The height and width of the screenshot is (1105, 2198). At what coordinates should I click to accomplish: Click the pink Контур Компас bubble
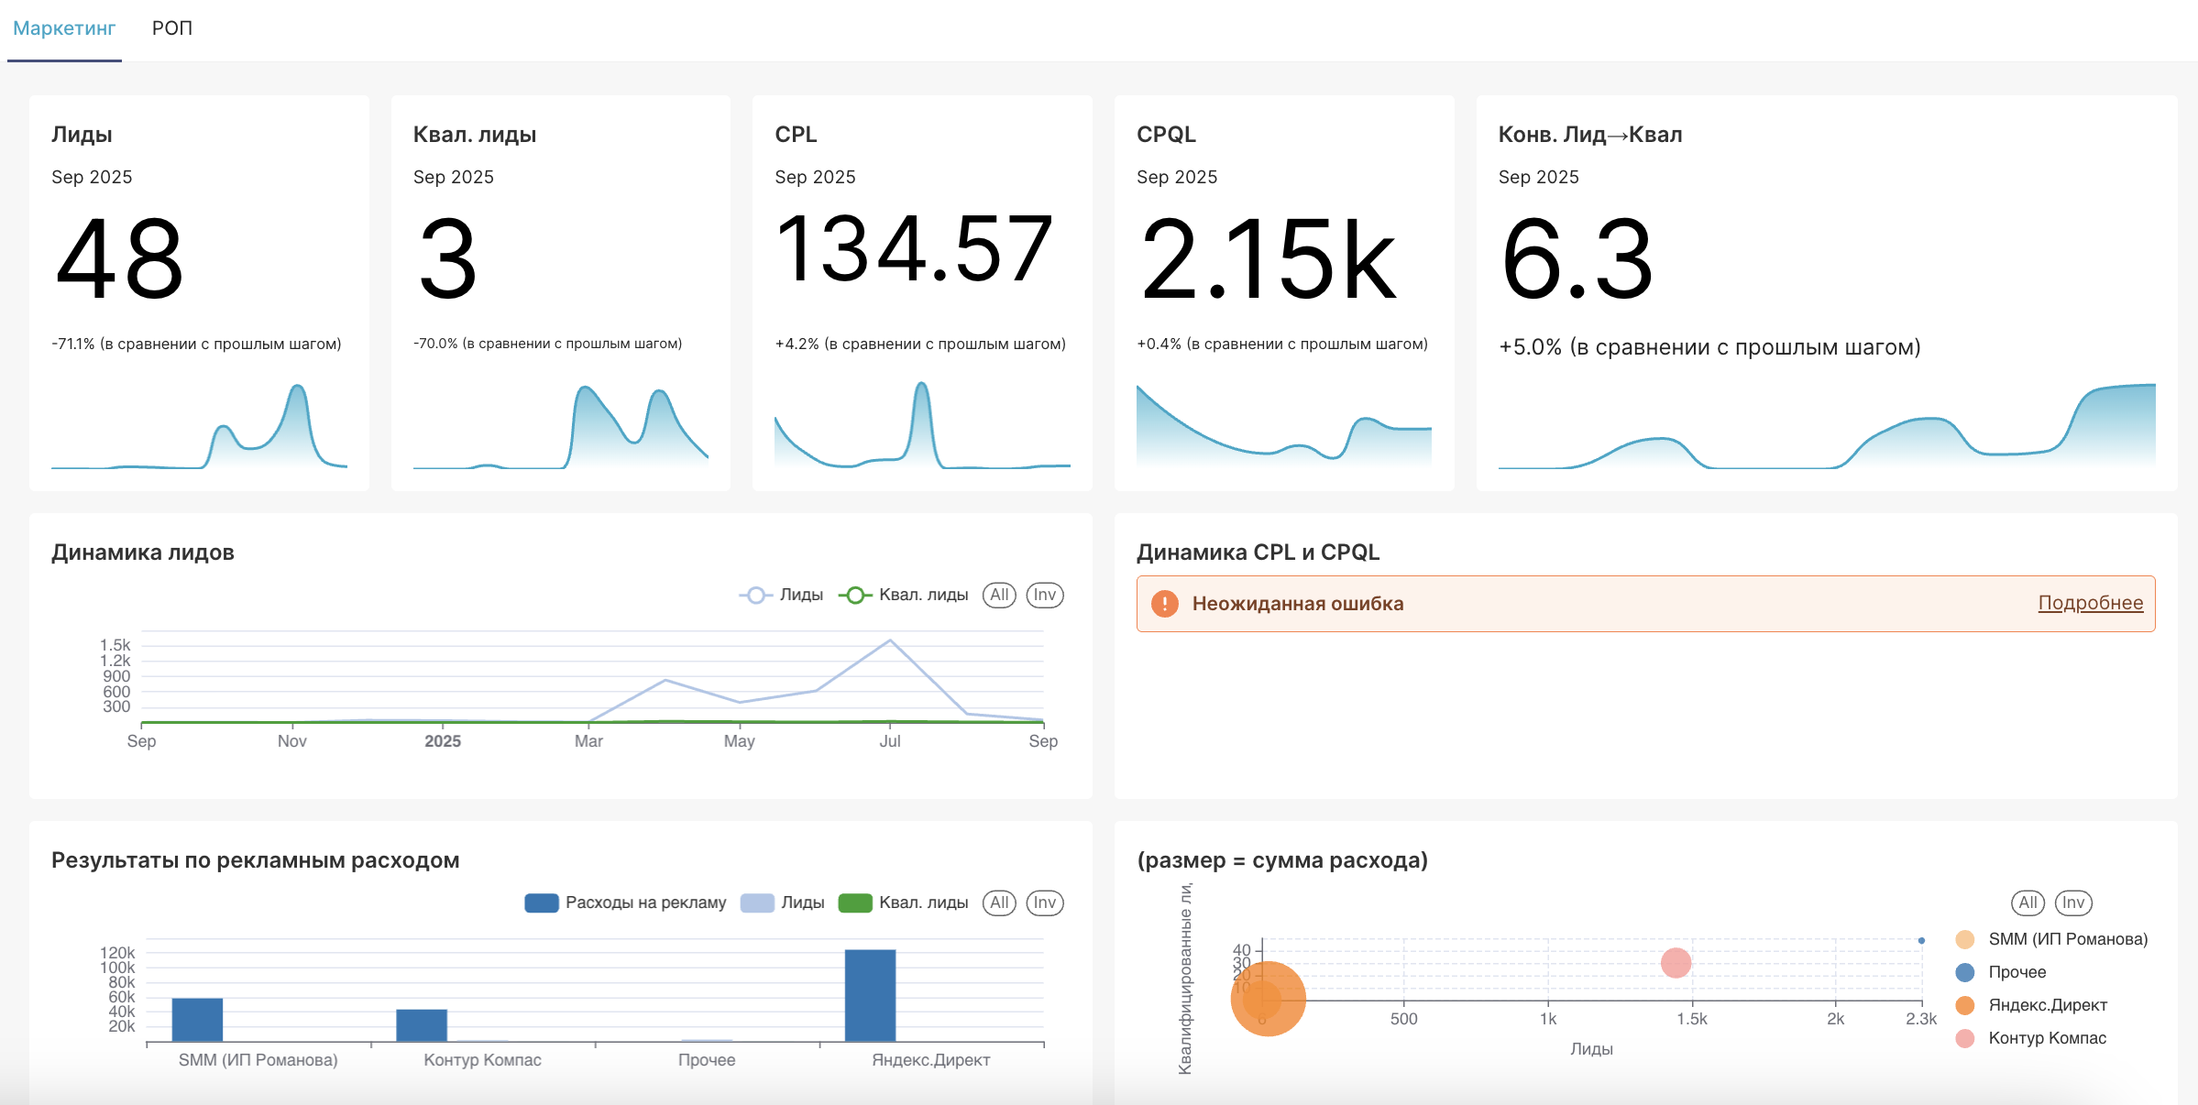point(1676,963)
